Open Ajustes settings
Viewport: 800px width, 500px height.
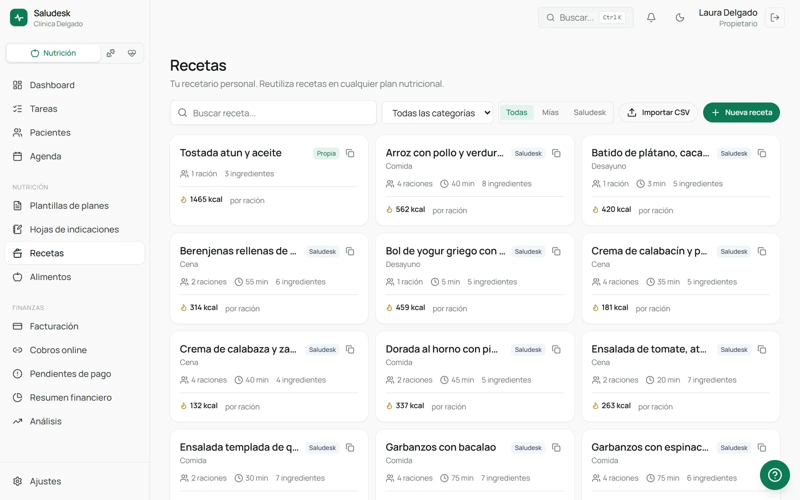pos(74,481)
